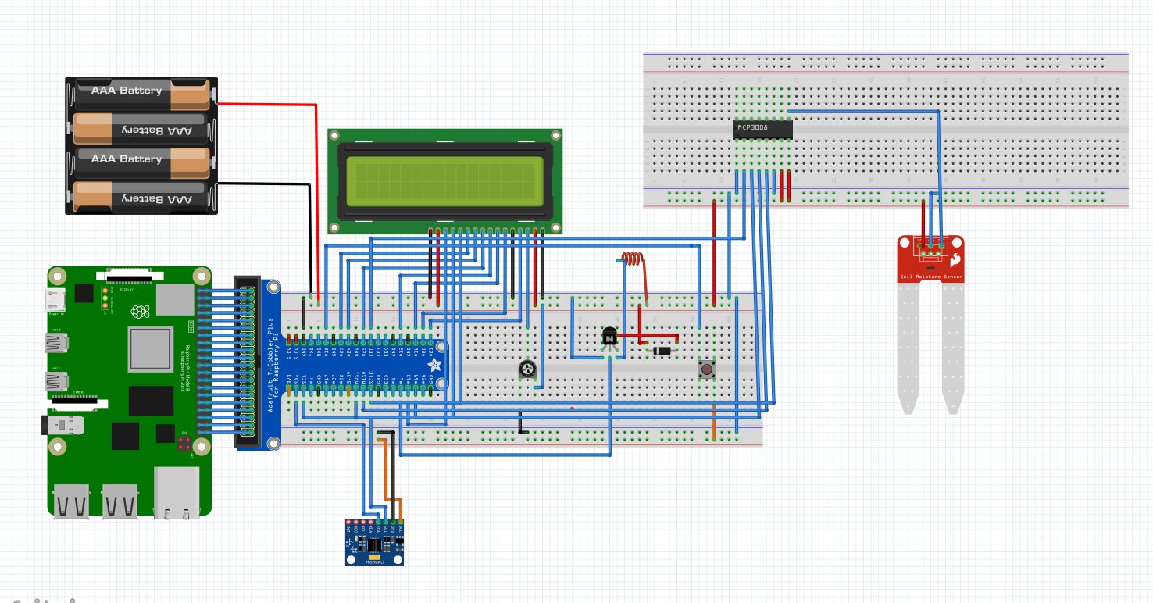This screenshot has height=603, width=1153.
Task: Select the top AAA Battery in the pack
Action: pos(141,93)
